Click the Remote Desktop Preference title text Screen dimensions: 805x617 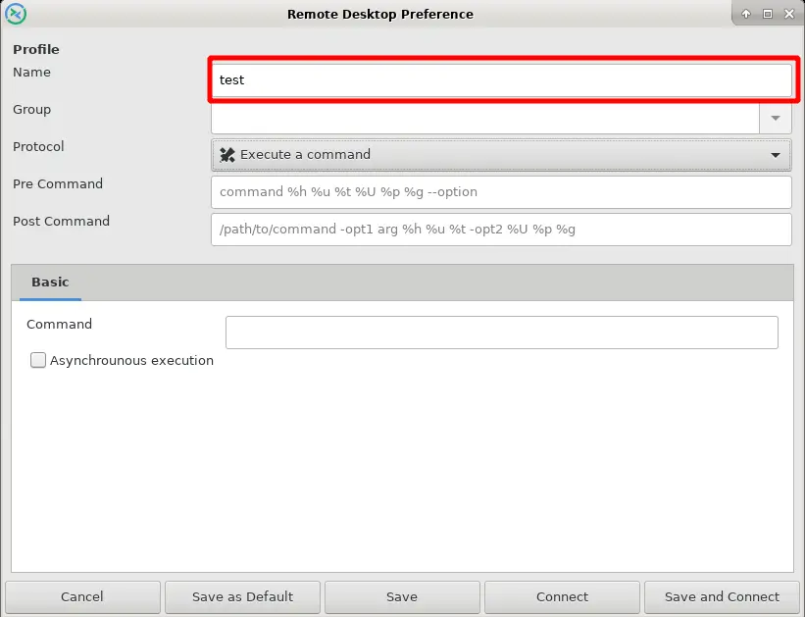[x=380, y=14]
